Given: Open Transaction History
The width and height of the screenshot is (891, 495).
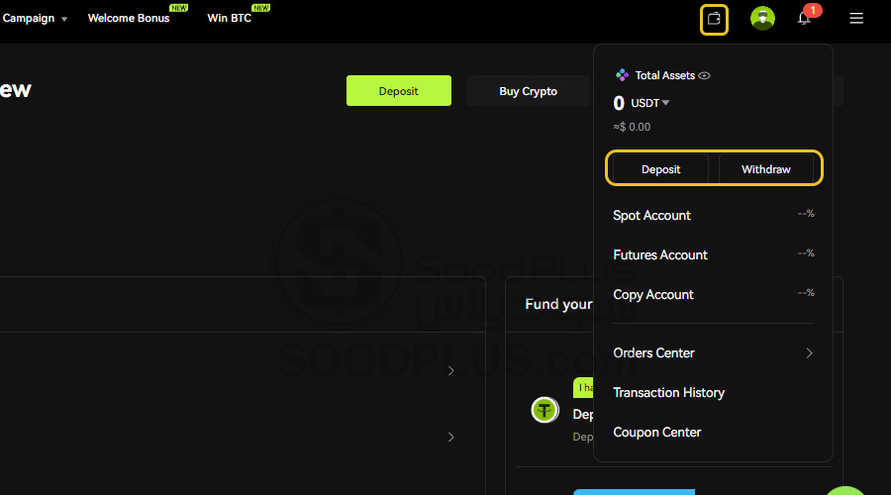Looking at the screenshot, I should click(x=668, y=393).
